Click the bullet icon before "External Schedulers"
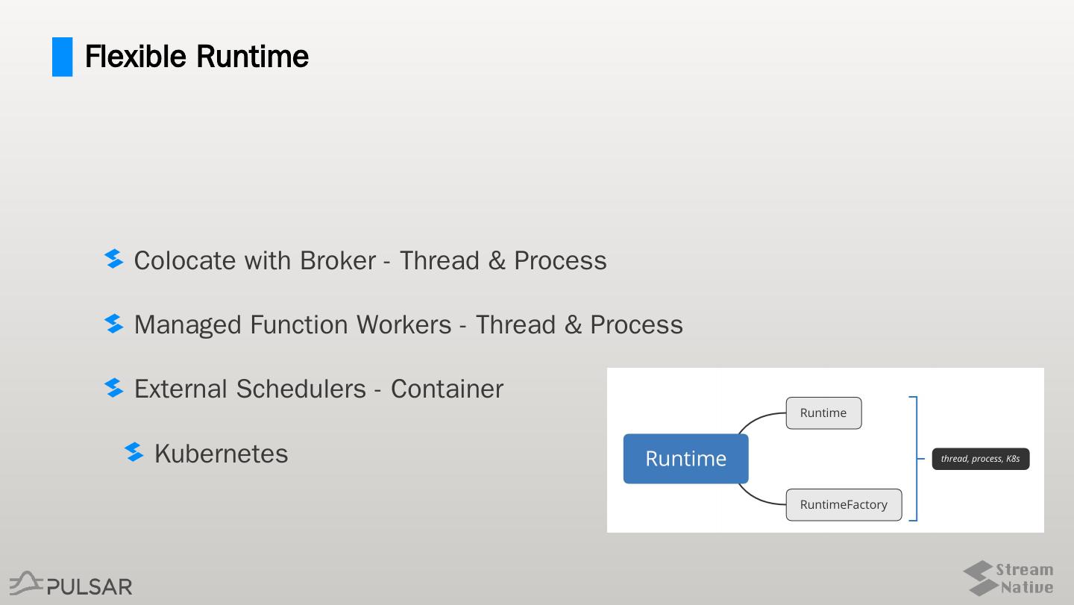Screen dimensions: 1074x605 coord(114,388)
